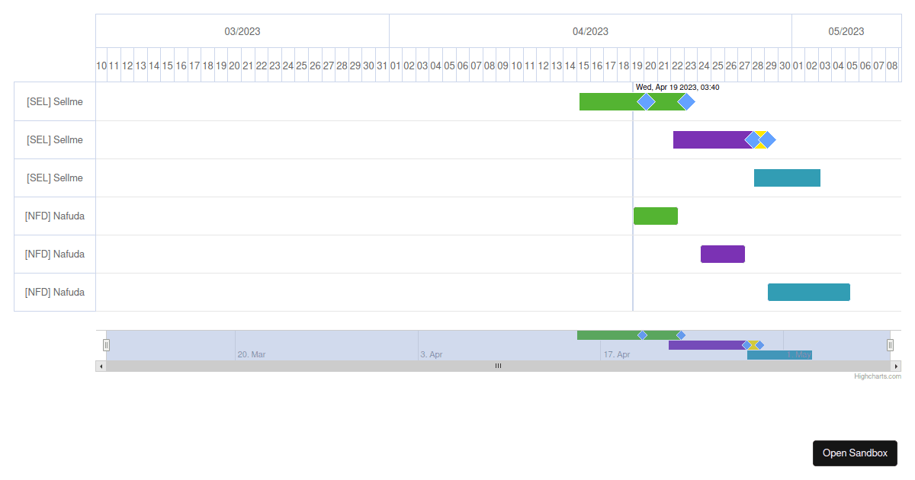Select the first blue milestone diamond on the green bar
This screenshot has width=915, height=480.
click(x=646, y=101)
